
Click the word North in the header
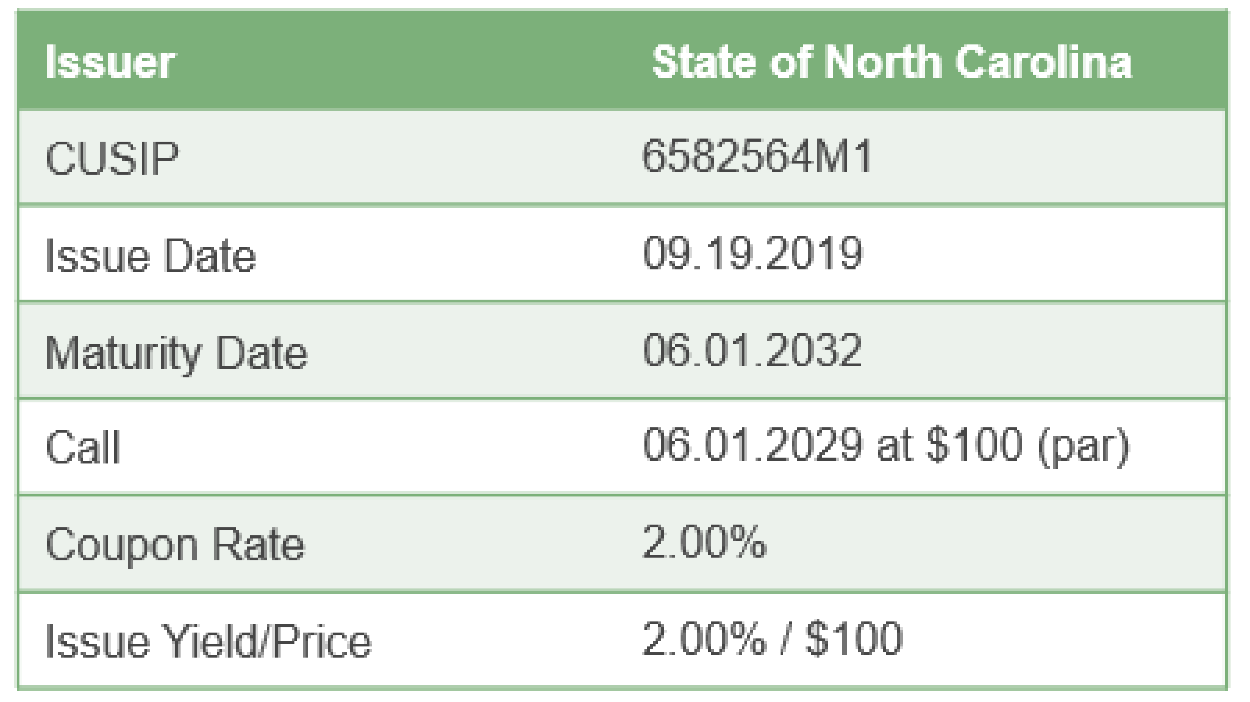pos(883,62)
